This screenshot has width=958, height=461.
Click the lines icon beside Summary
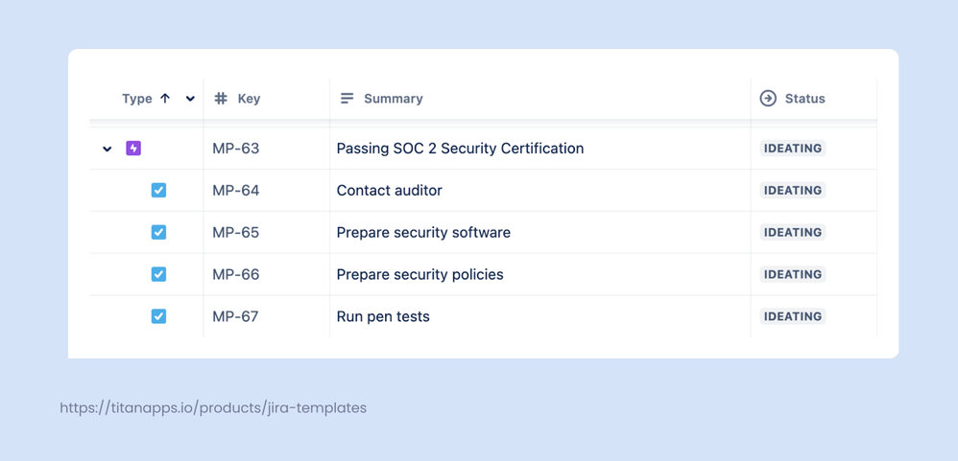[347, 98]
